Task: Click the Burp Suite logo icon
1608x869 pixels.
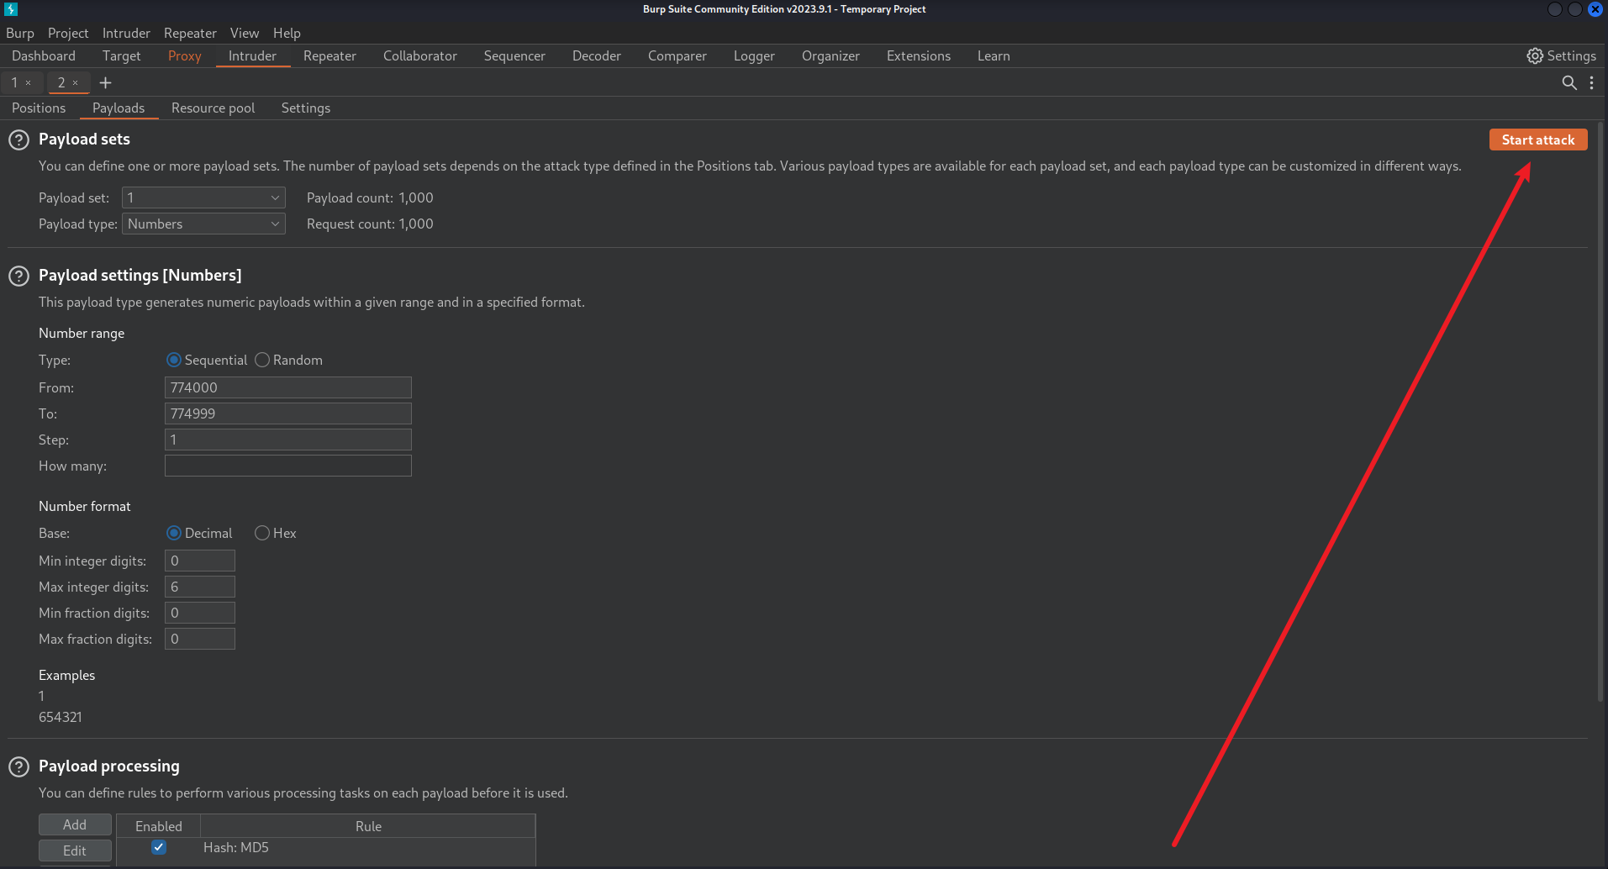Action: pyautogui.click(x=11, y=9)
